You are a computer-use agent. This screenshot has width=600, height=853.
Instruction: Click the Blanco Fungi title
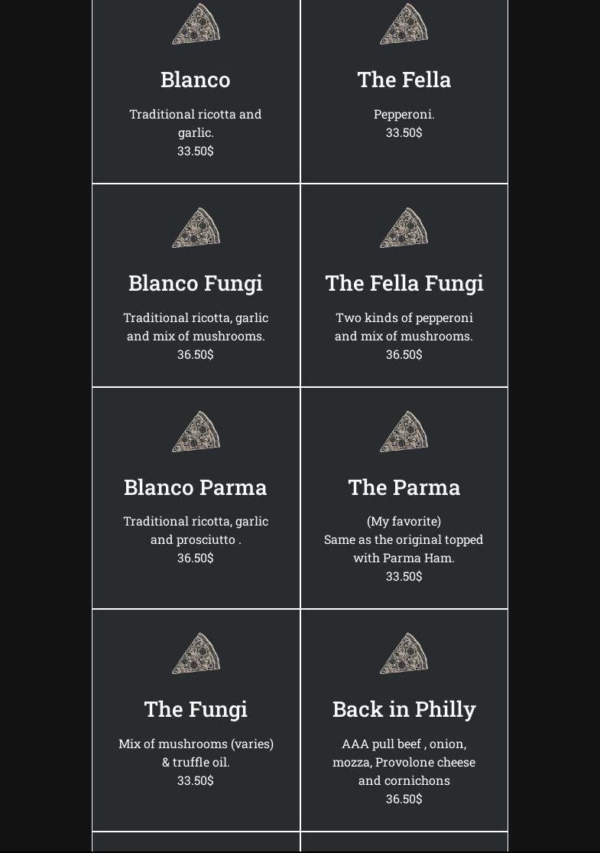click(x=196, y=283)
